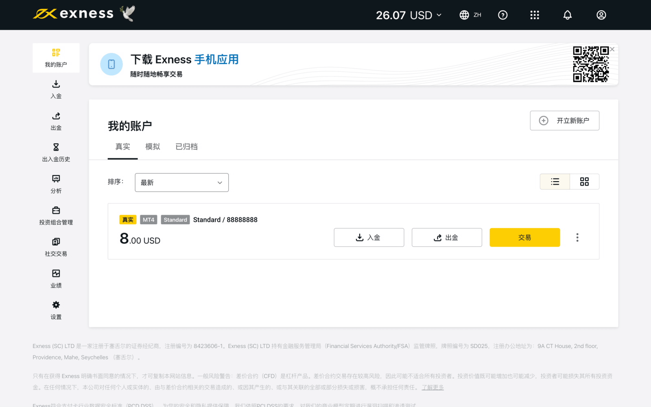The image size is (651, 407).
Task: Open 出金 withdrawal in the sidebar
Action: tap(56, 121)
